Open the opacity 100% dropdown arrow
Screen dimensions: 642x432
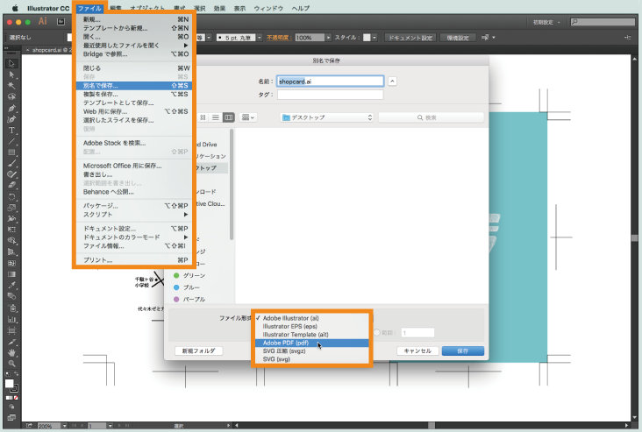[x=328, y=38]
